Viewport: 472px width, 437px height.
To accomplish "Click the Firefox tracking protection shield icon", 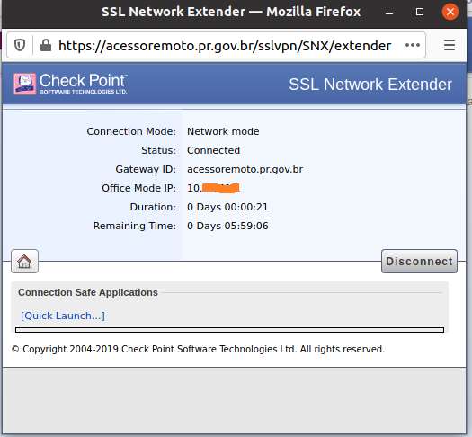I will pyautogui.click(x=20, y=46).
